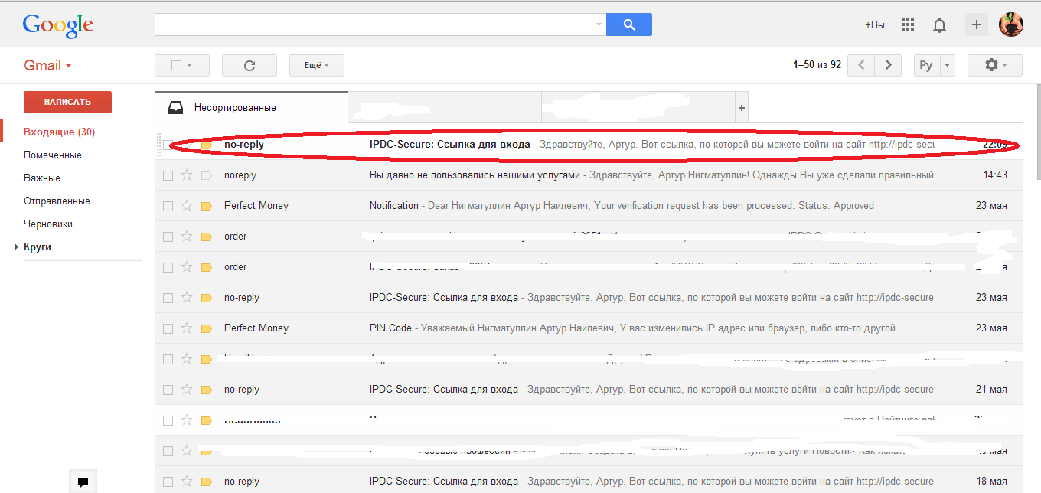
Task: Click the Google logo
Action: click(x=58, y=25)
